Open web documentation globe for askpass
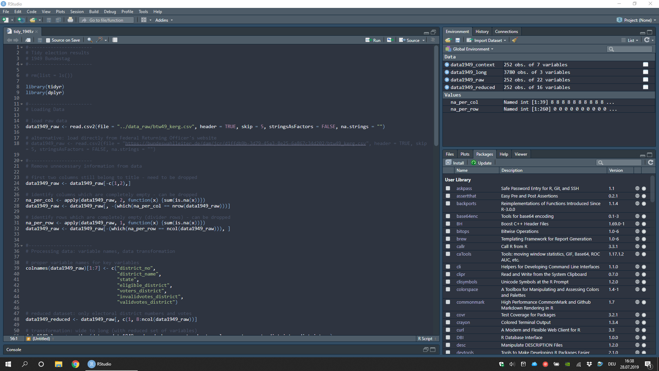 point(637,188)
